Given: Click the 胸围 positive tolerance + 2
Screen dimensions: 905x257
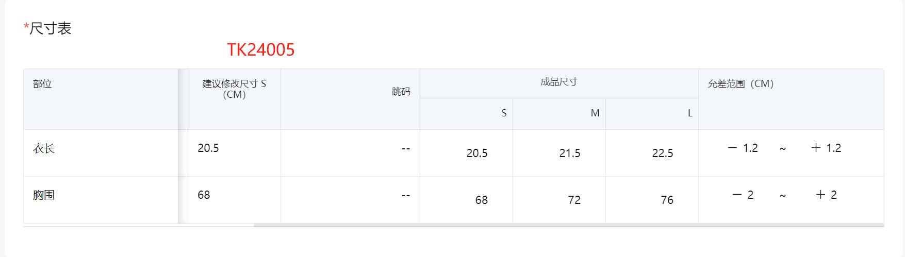Looking at the screenshot, I should (826, 195).
